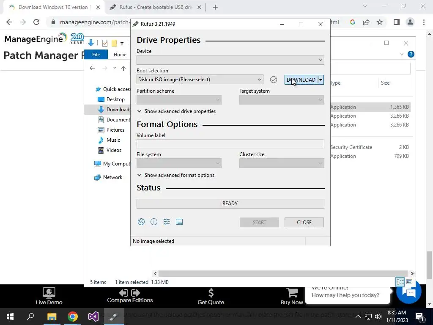Open taskbar search magnifier
The width and height of the screenshot is (433, 325).
30,316
